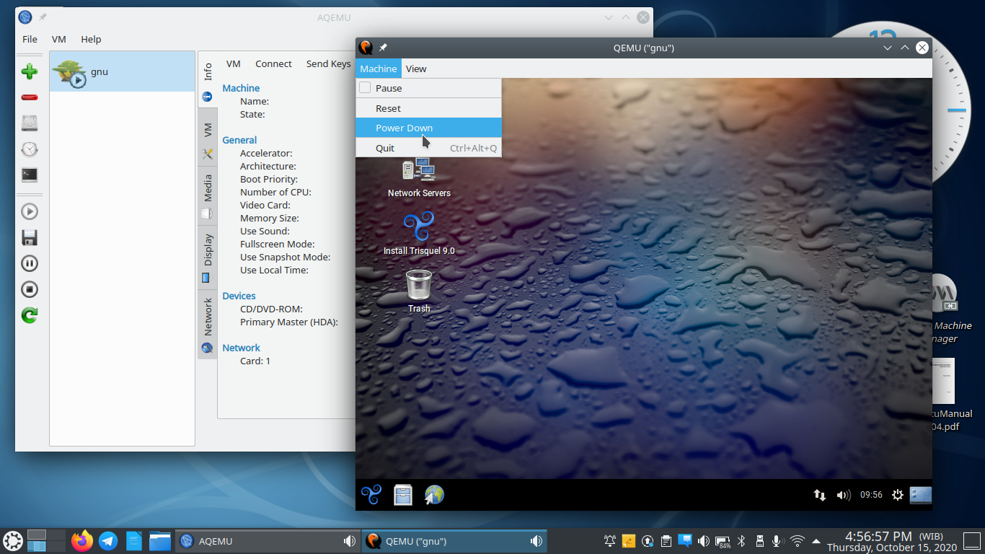Open the system tray volume control
Viewport: 985px width, 554px height.
[704, 541]
